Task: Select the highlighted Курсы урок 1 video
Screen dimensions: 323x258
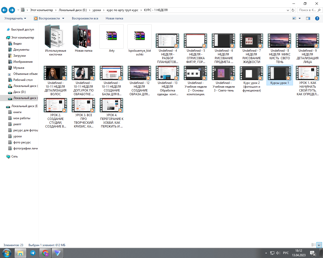Action: tap(280, 75)
